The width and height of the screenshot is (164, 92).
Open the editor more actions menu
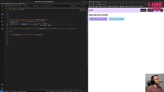86,6
